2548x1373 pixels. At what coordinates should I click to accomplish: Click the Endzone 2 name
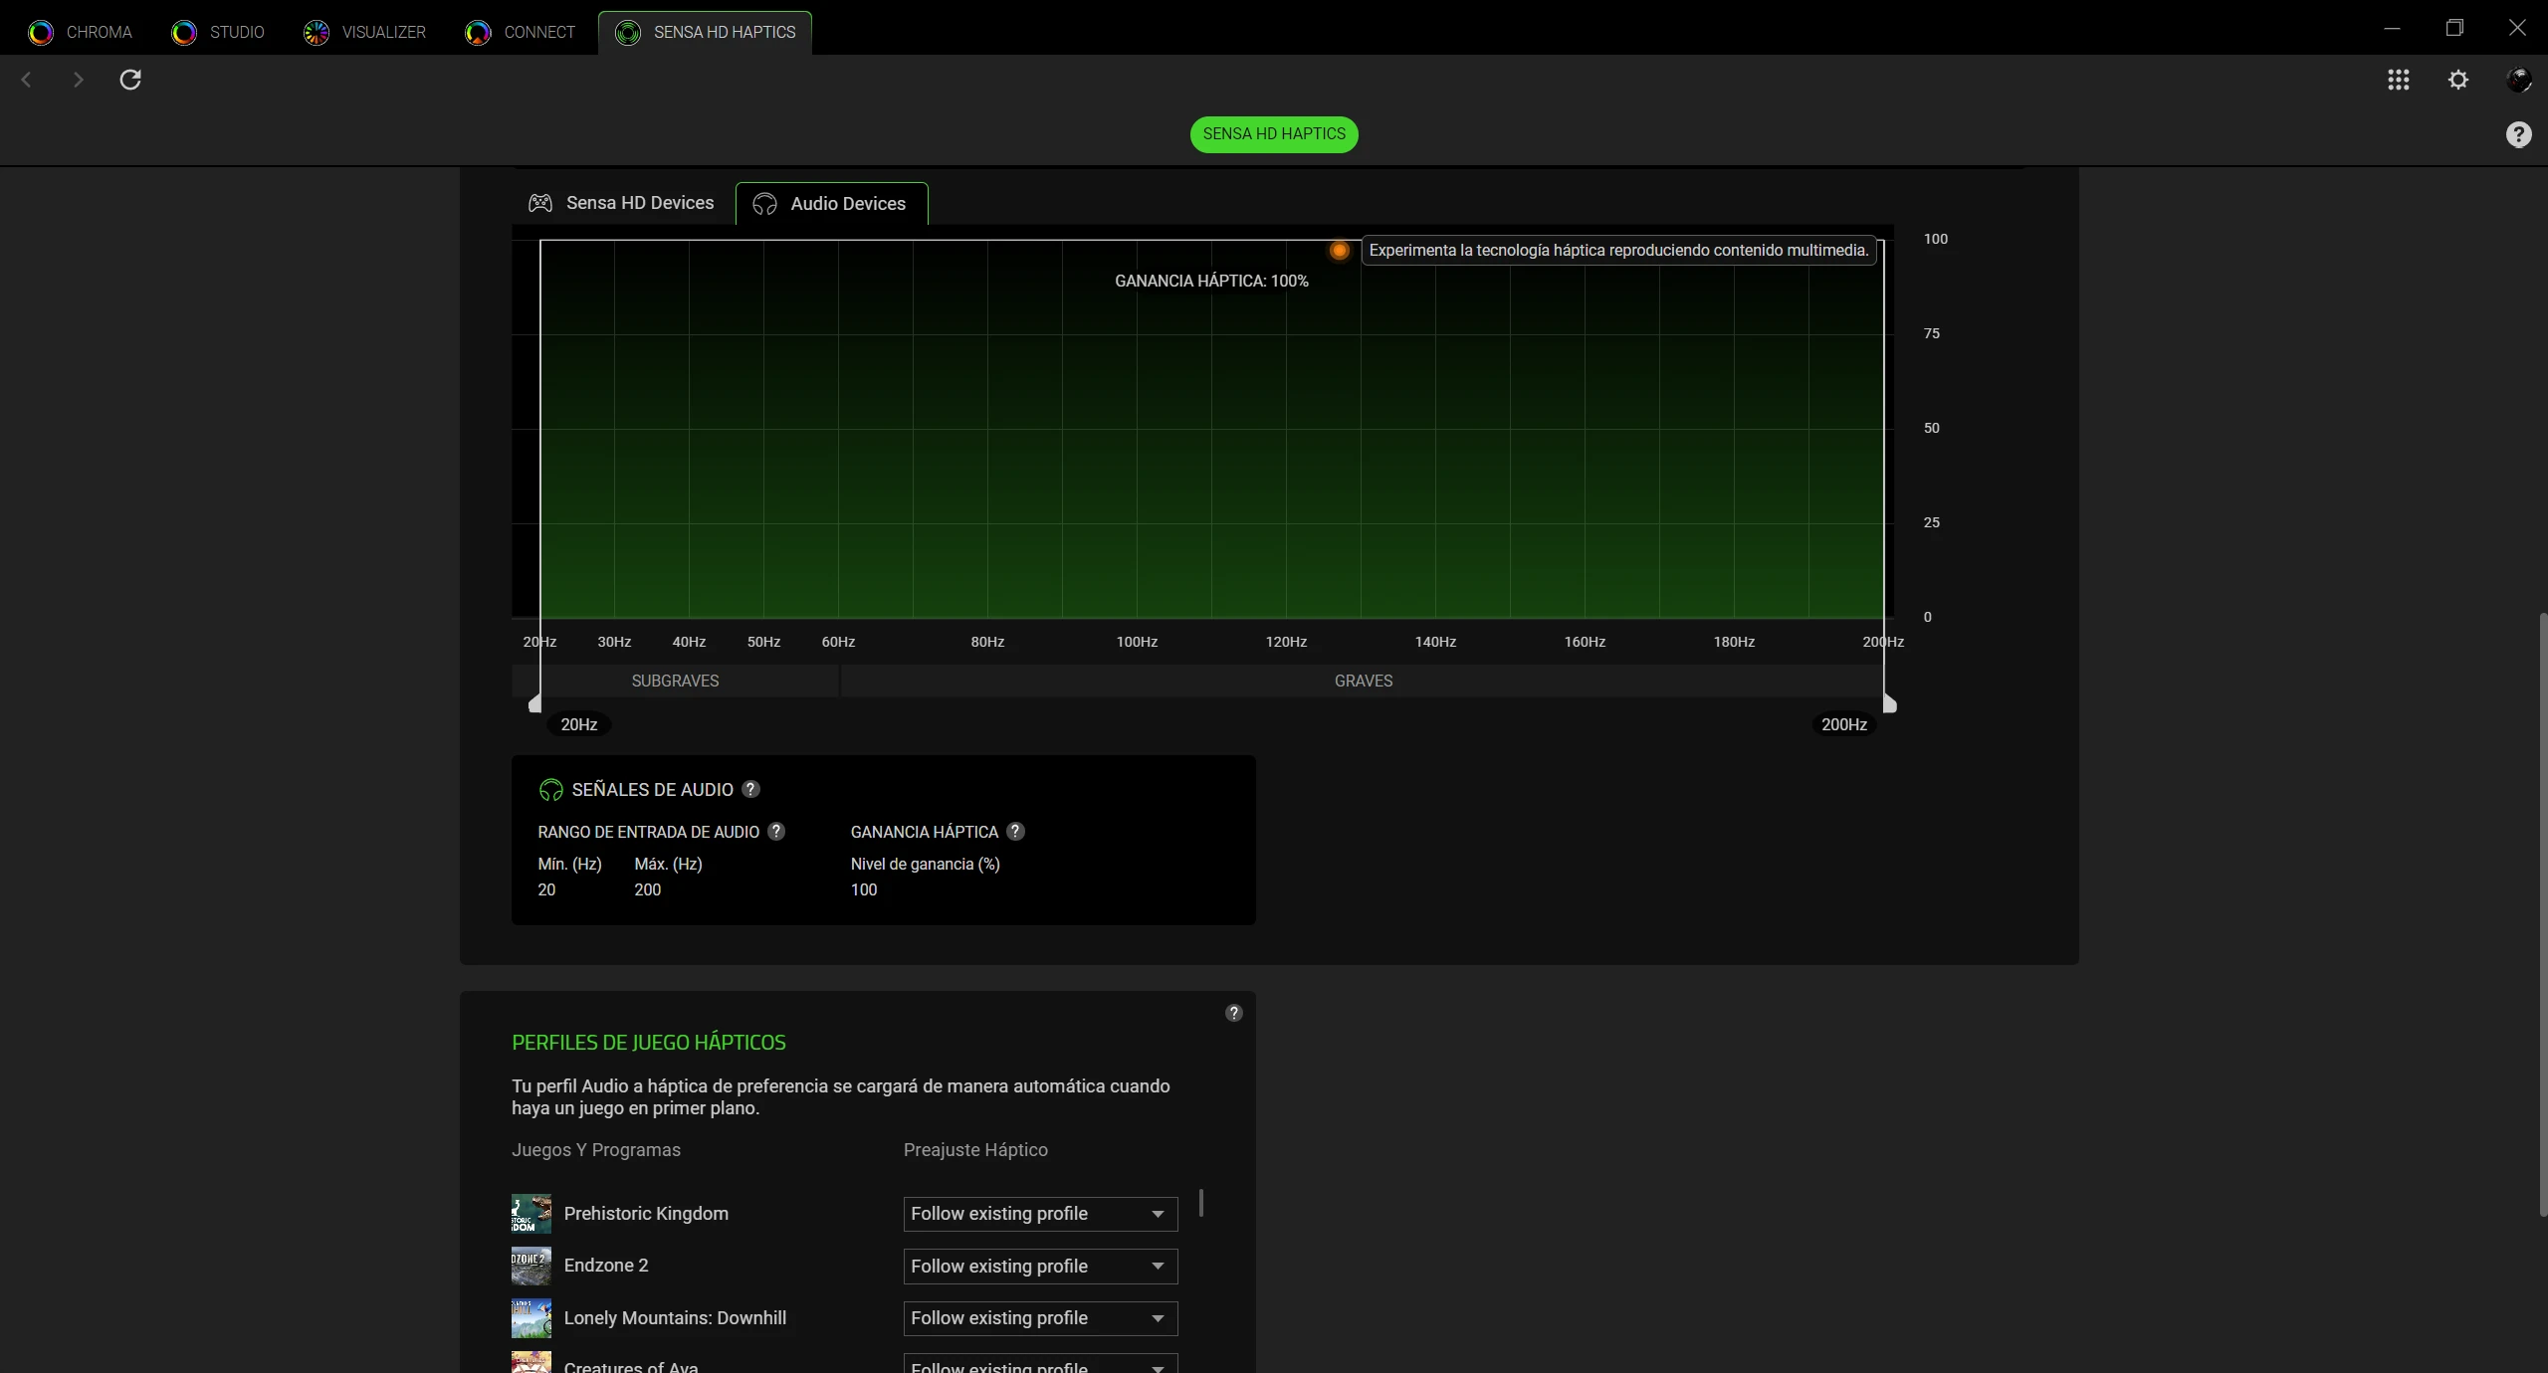pyautogui.click(x=606, y=1266)
